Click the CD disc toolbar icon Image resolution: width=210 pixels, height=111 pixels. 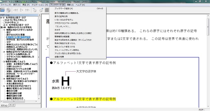8,10
